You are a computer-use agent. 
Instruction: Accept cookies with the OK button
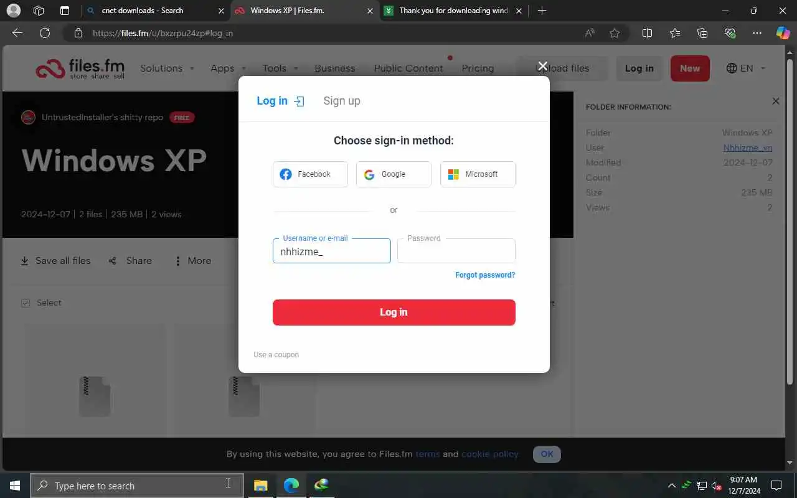point(547,454)
